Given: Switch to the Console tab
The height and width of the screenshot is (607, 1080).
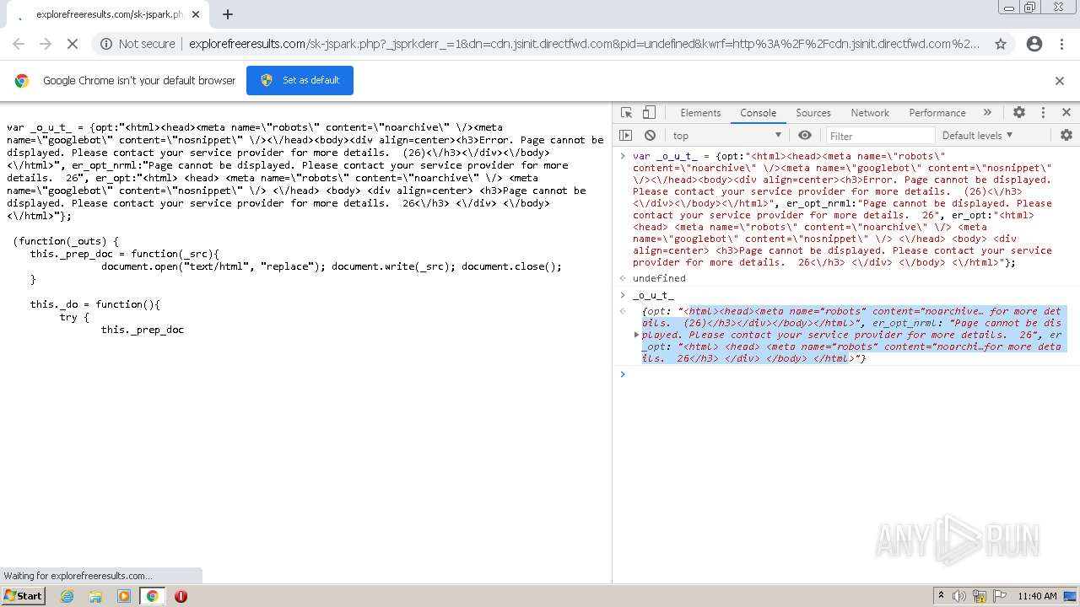Looking at the screenshot, I should pos(758,112).
